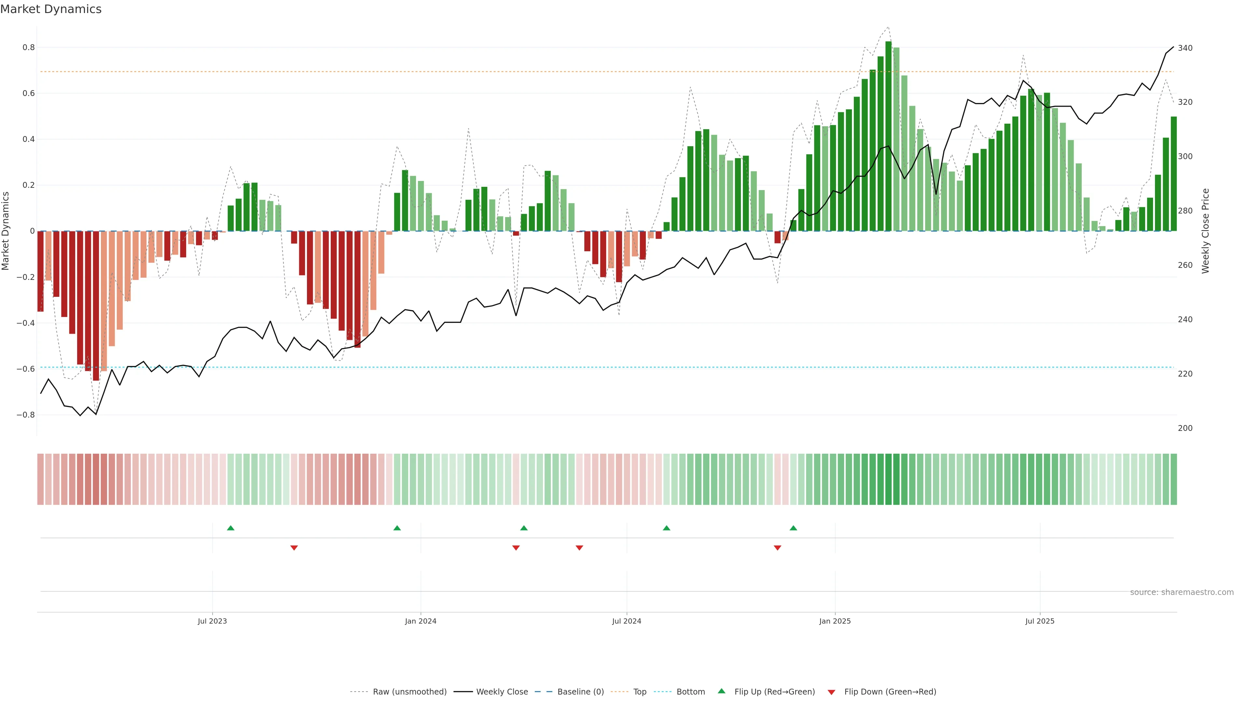Click the first green Flip Up triangle marker
The height and width of the screenshot is (703, 1250).
pyautogui.click(x=230, y=528)
